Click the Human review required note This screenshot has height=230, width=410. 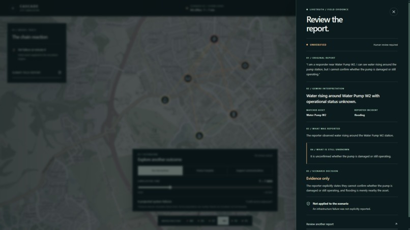[x=386, y=45]
